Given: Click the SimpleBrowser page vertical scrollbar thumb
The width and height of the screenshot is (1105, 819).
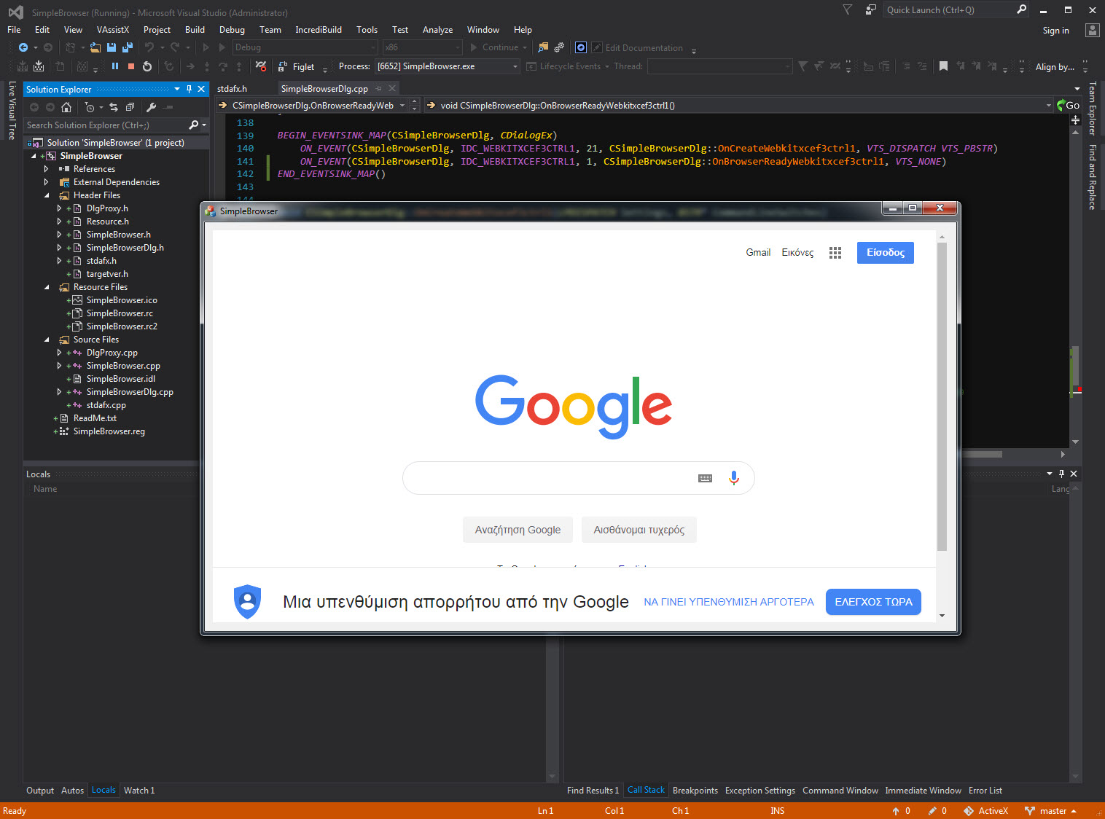Looking at the screenshot, I should (942, 397).
